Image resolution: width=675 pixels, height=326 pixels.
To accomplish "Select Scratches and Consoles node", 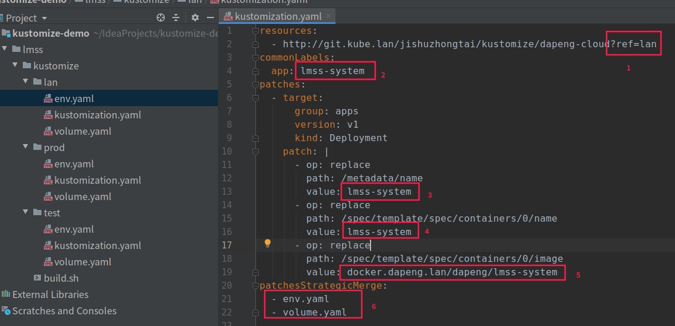I will pyautogui.click(x=64, y=311).
